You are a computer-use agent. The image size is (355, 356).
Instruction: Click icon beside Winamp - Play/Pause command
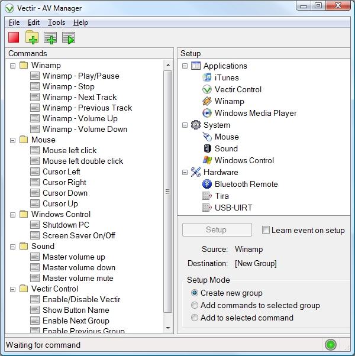click(x=35, y=76)
